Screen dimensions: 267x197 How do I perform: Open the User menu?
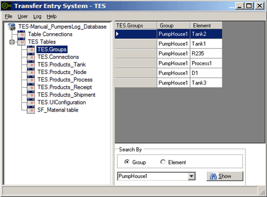(x=23, y=16)
